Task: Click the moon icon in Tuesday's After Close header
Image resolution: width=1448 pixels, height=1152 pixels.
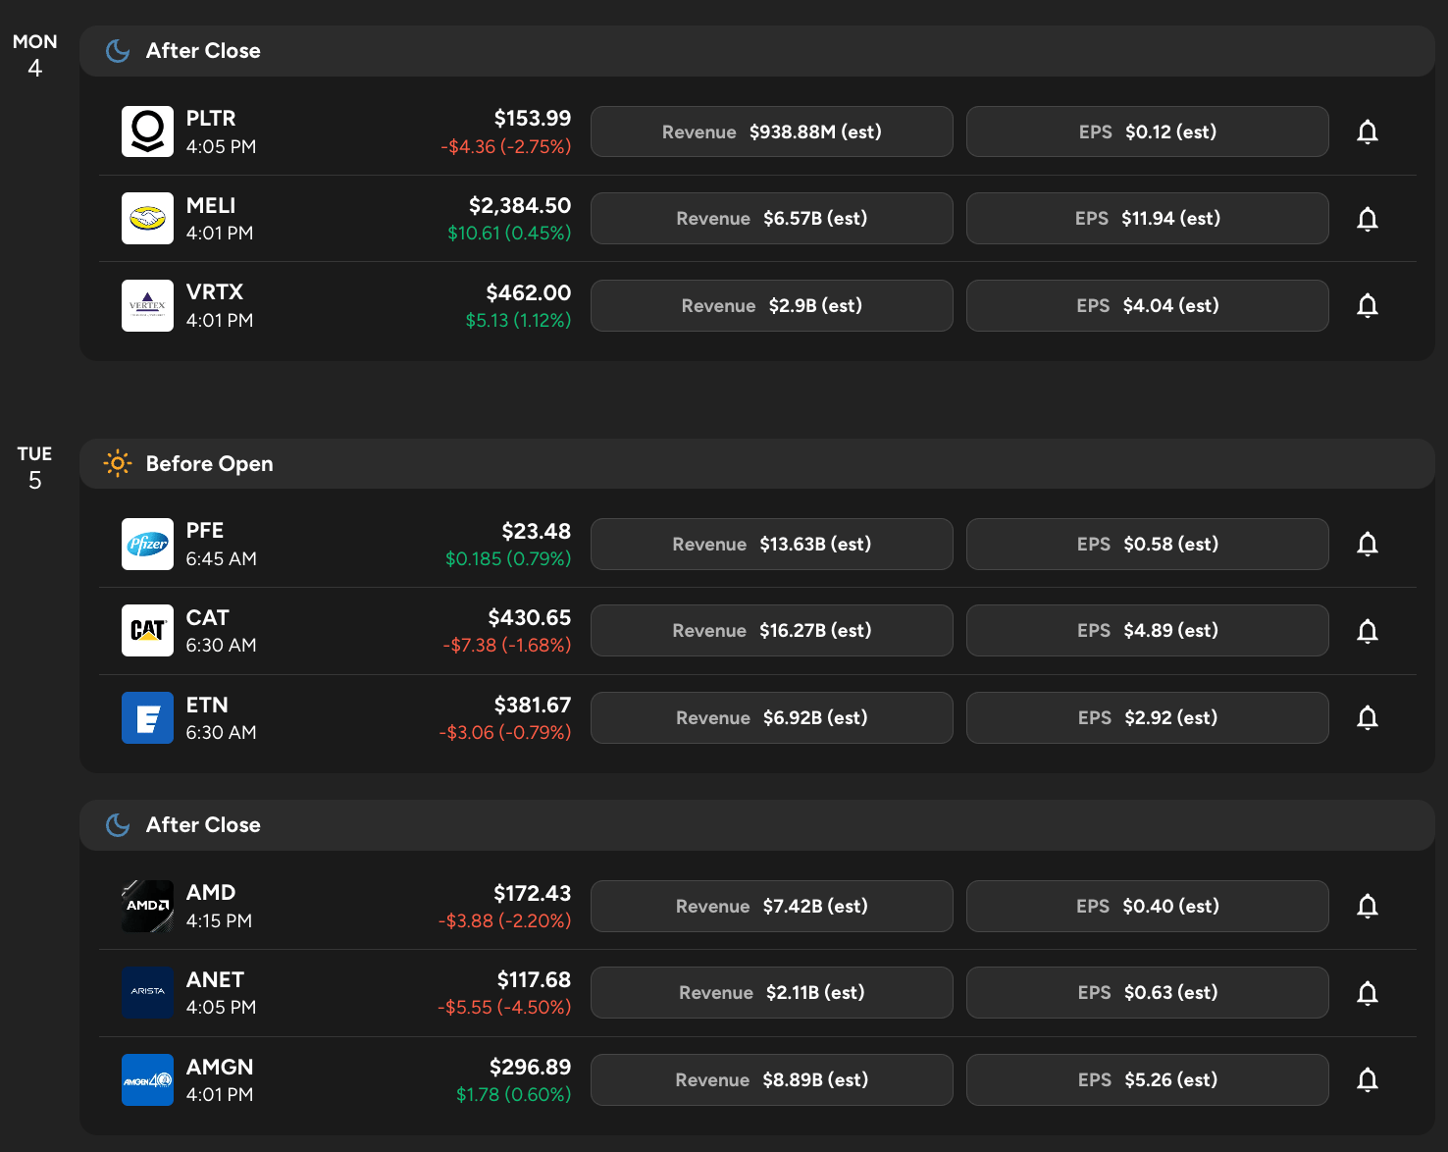Action: 118,825
